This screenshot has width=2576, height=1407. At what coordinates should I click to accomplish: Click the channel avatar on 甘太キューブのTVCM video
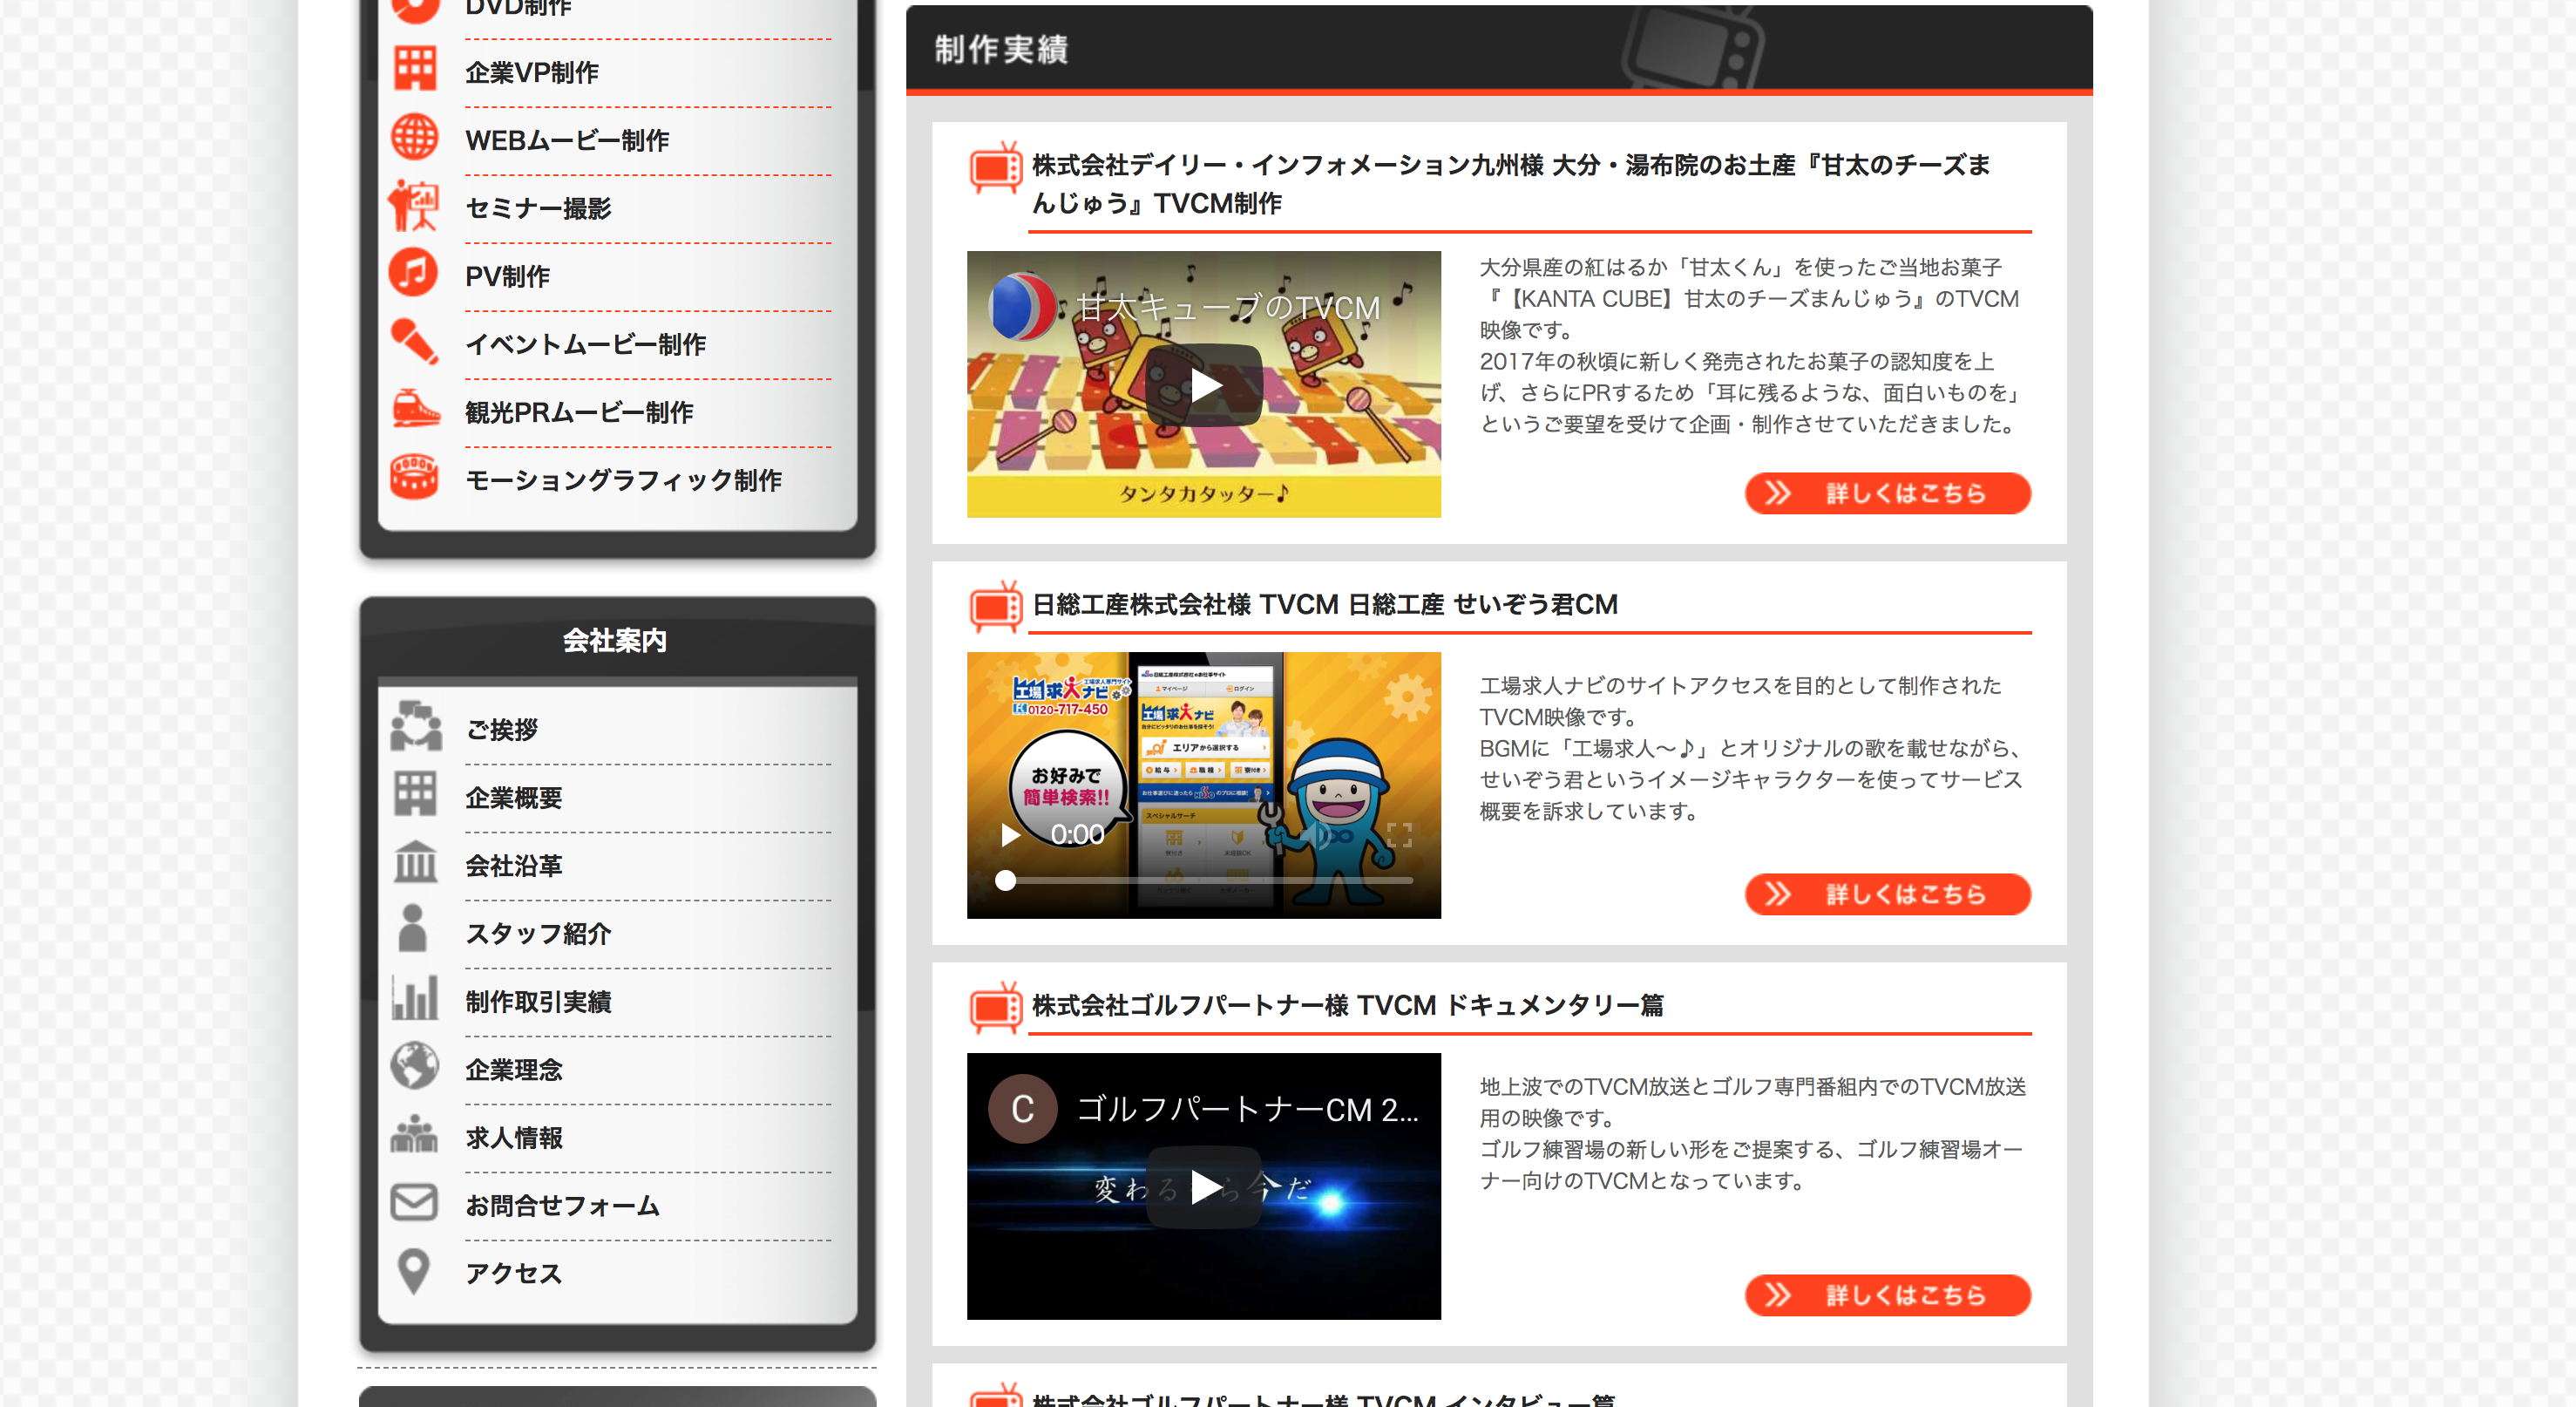coord(1022,308)
